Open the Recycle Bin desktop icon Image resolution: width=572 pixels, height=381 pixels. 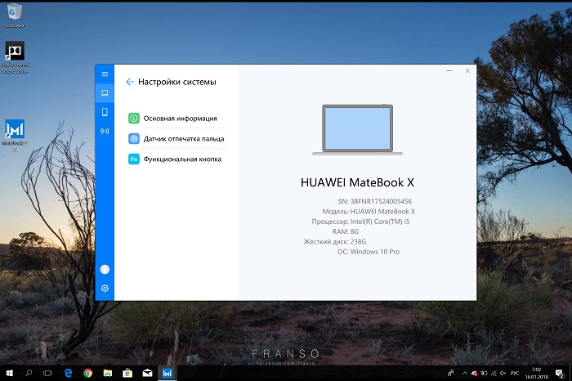15,16
